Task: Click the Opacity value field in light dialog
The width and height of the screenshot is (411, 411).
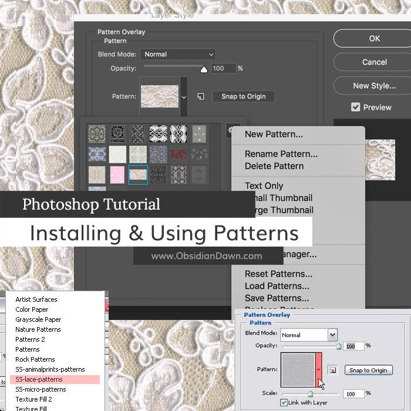Action: 354,346
